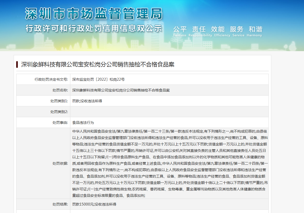Click the value 罚款;没收违法所得 in 处罚类别1 row
This screenshot has height=213, width=304.
tap(87, 101)
